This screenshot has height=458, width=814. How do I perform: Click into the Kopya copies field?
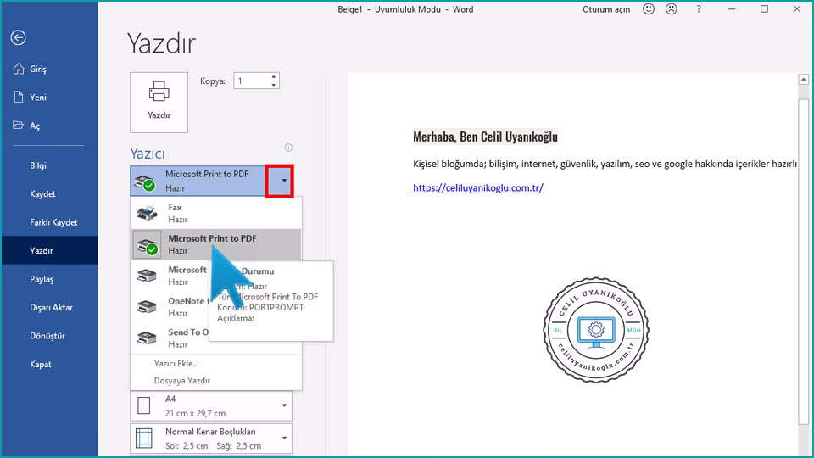[x=251, y=81]
